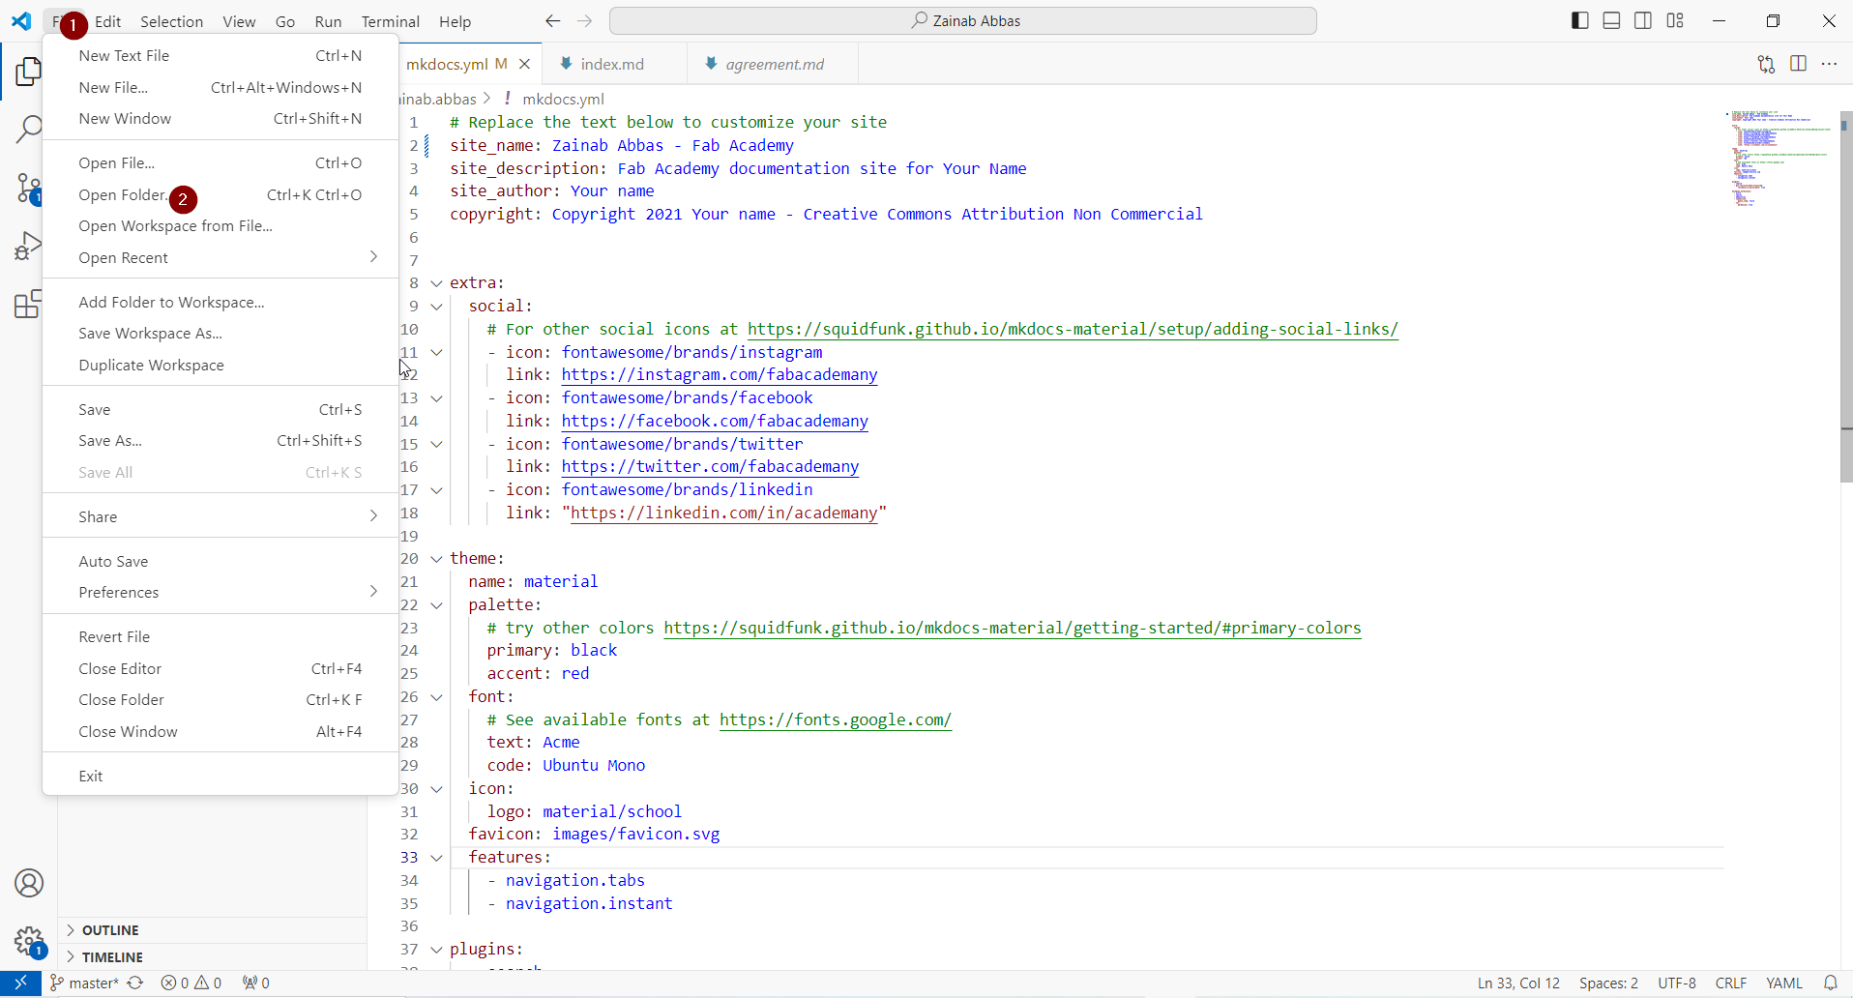Click mkdocs.yml in the breadcrumb

[563, 99]
